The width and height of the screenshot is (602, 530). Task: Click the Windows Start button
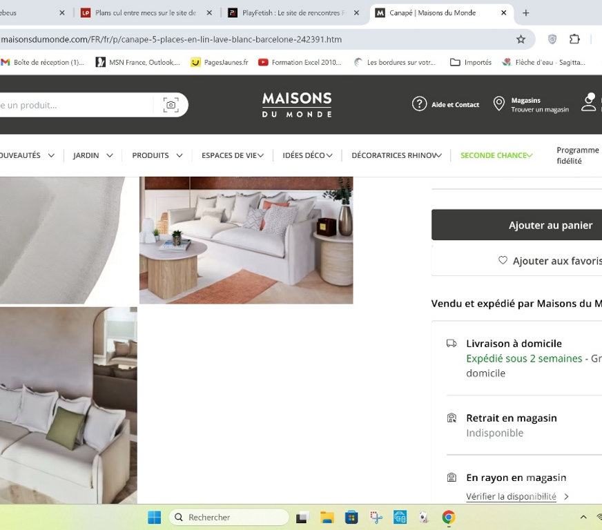(155, 518)
